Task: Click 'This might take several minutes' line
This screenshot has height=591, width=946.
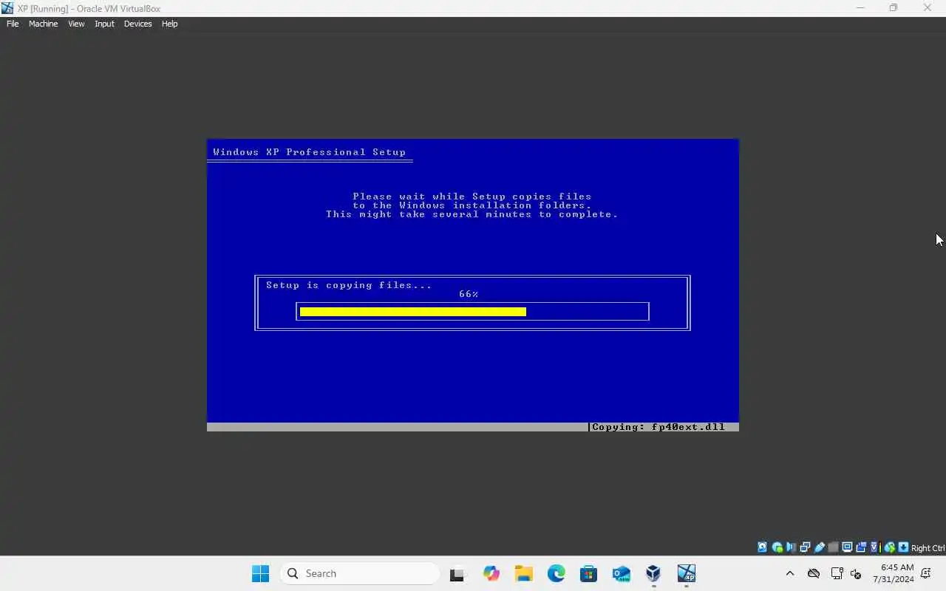Action: tap(472, 214)
